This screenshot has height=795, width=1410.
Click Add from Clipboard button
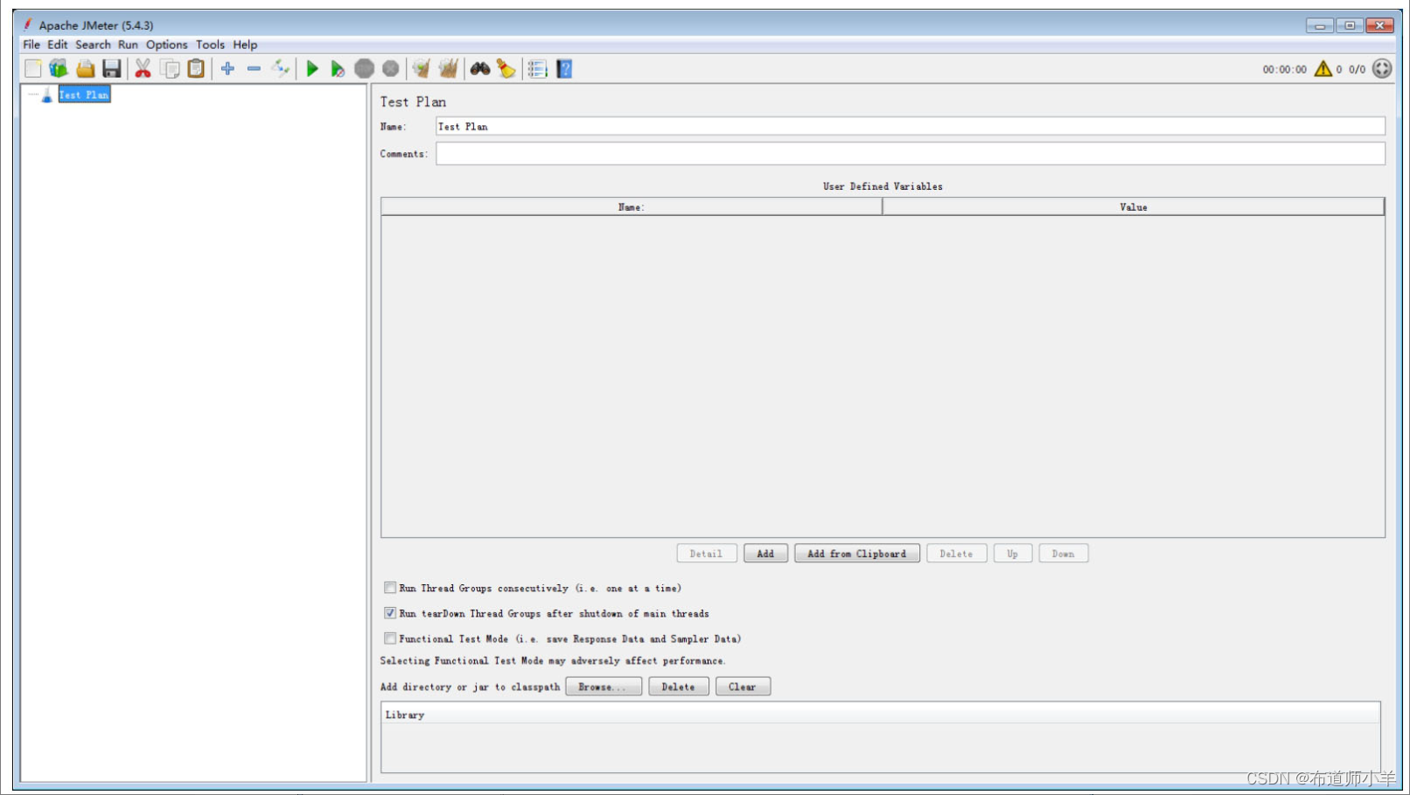click(x=856, y=554)
